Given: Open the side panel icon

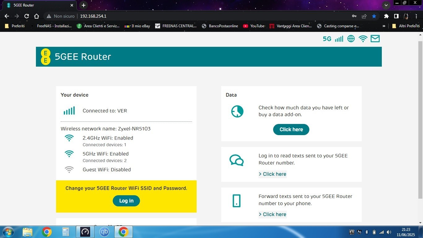Looking at the screenshot, I should [396, 16].
